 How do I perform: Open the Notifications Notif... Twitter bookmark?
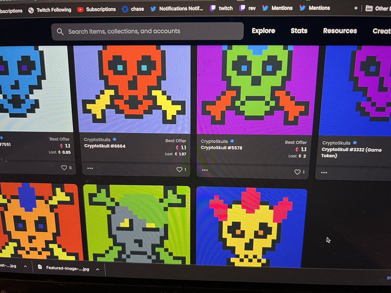click(177, 9)
